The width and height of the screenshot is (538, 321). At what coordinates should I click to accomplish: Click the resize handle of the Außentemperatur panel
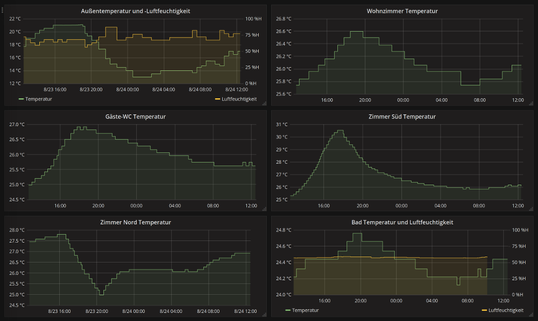(x=264, y=104)
